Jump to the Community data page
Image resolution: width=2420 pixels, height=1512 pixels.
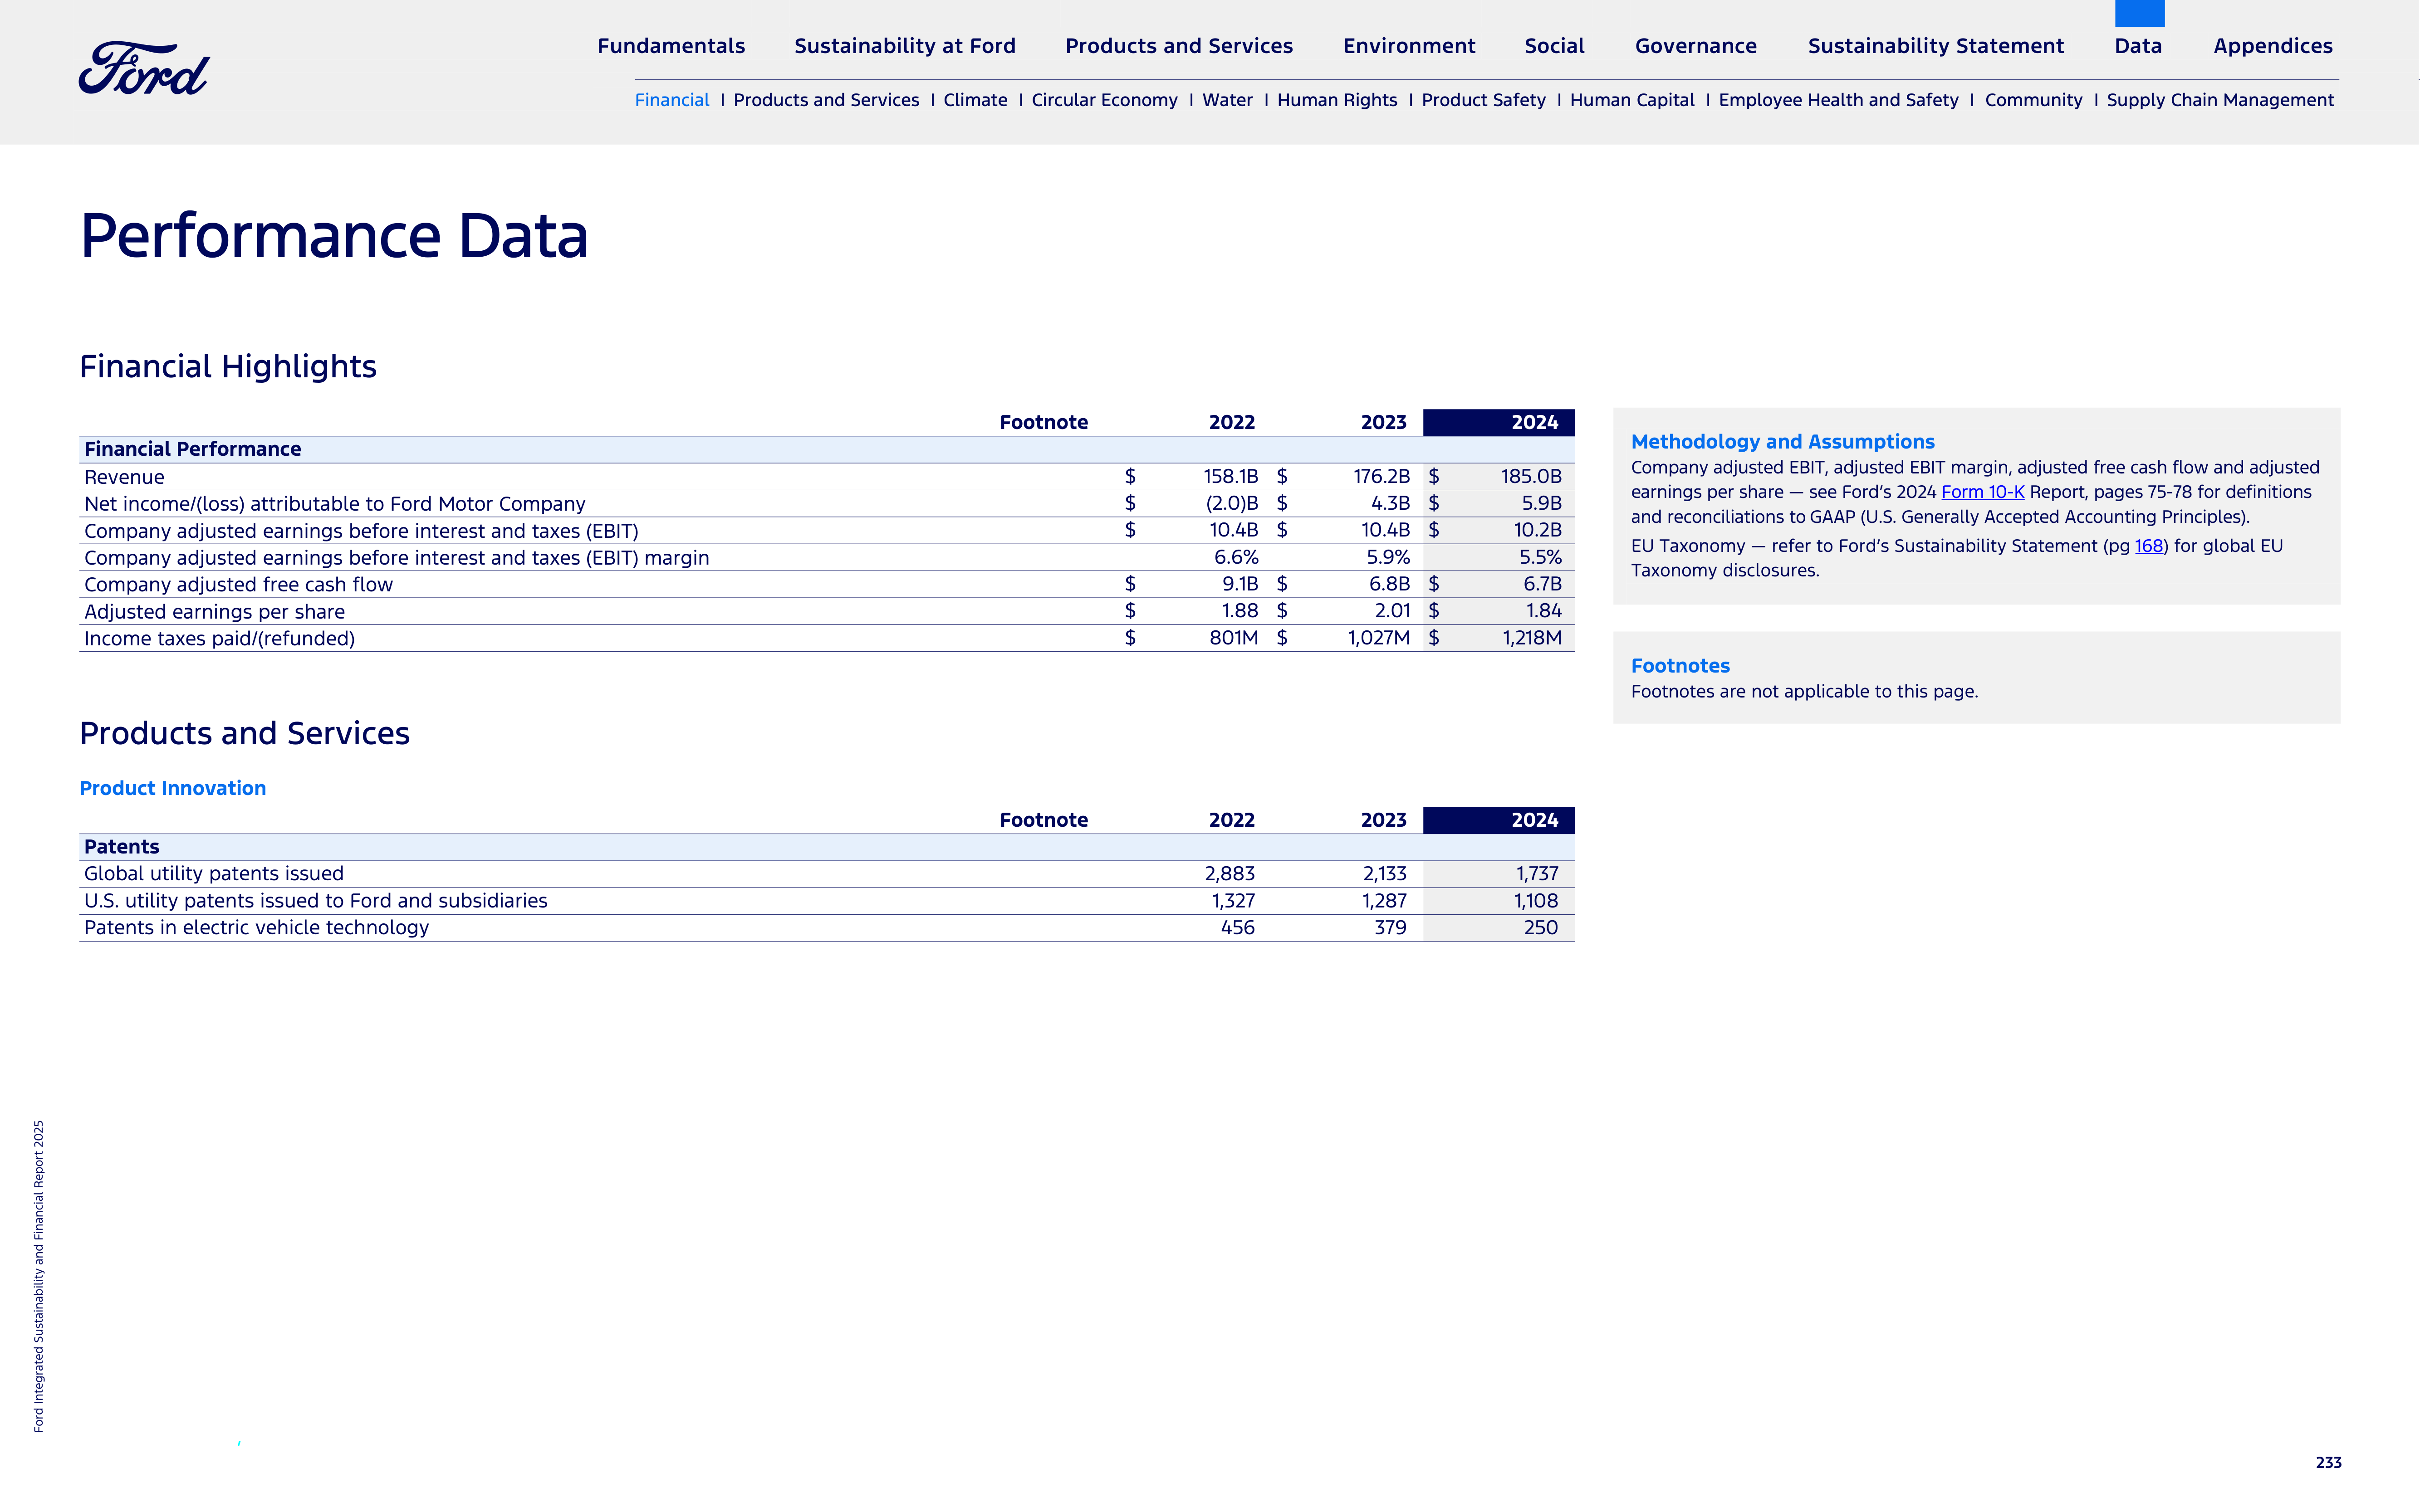(2033, 100)
